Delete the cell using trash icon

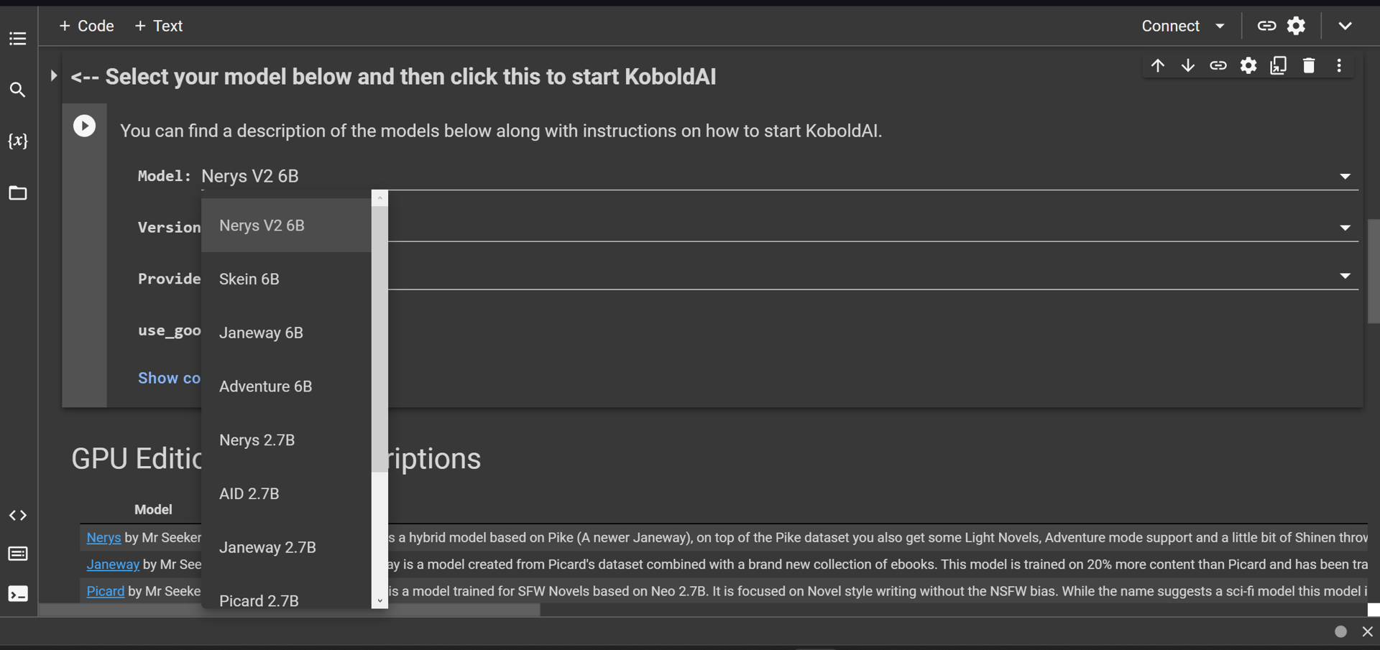pos(1309,66)
